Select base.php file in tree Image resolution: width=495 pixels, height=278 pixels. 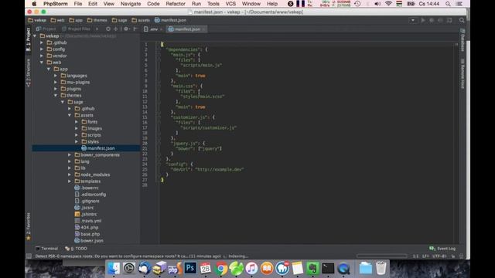tap(87, 234)
